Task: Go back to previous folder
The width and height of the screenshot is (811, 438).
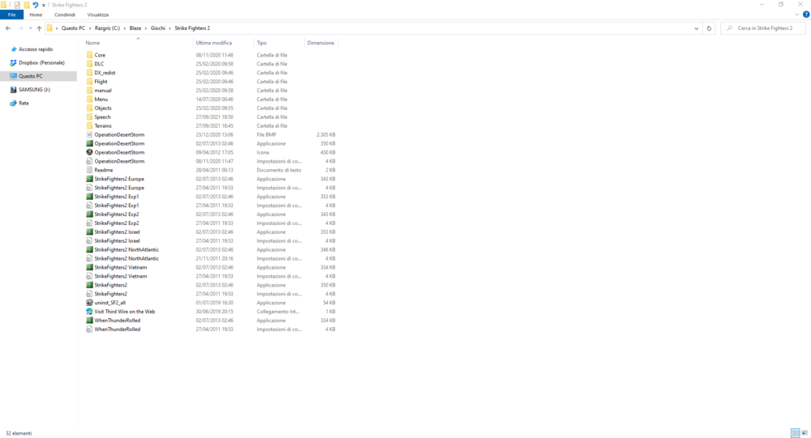Action: (x=8, y=28)
